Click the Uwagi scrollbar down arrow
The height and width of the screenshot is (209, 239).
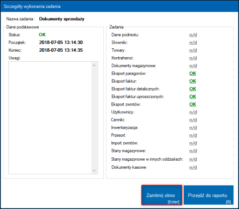94,170
